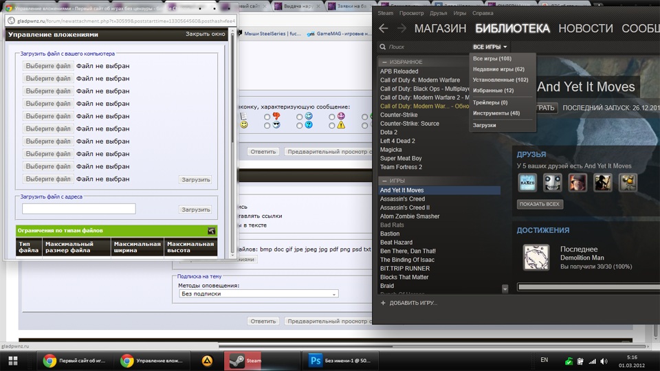Click the achievements progress bar
This screenshot has width=660, height=371.
coord(588,287)
